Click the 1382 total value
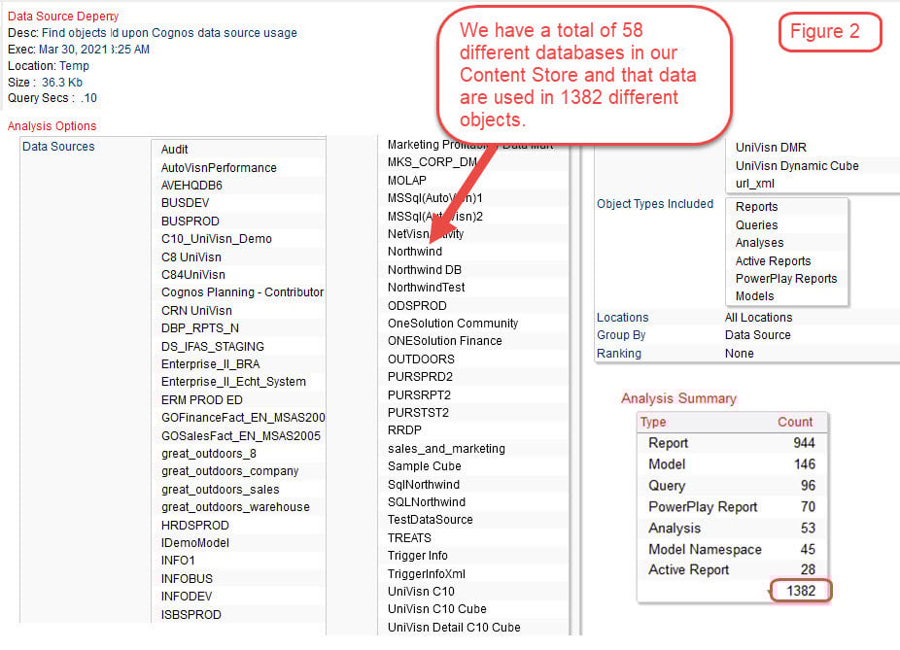The height and width of the screenshot is (650, 900). [x=801, y=591]
